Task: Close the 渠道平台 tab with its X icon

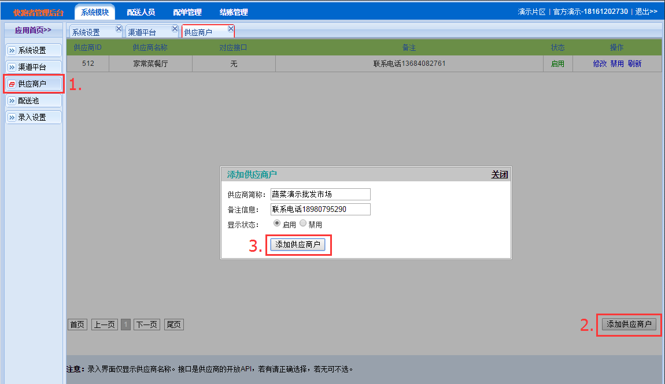Action: click(175, 28)
